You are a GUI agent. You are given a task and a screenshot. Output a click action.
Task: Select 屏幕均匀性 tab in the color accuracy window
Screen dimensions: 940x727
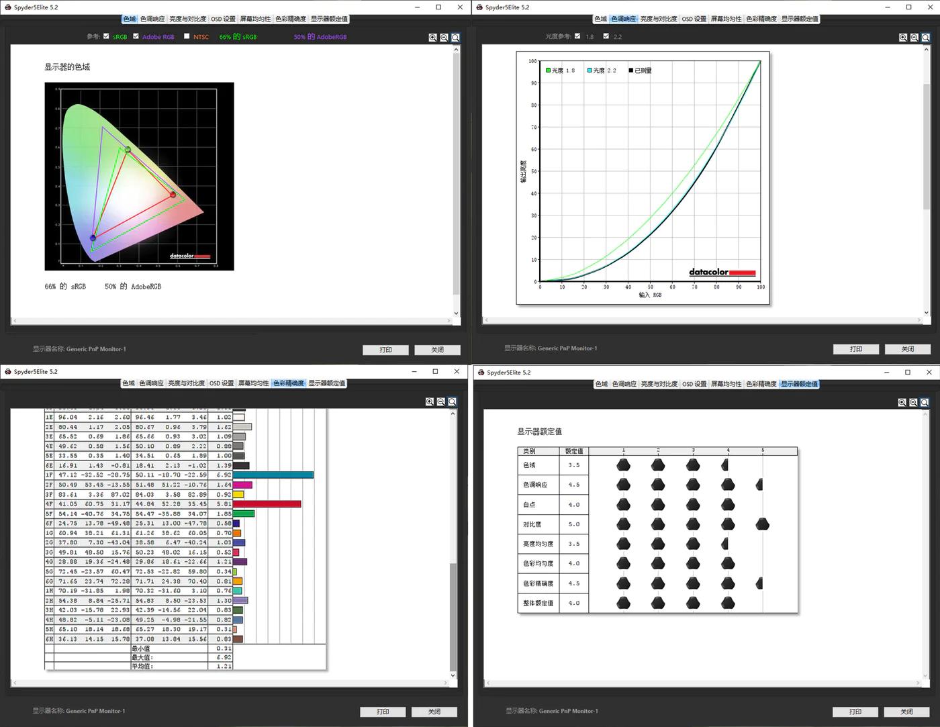coord(253,383)
